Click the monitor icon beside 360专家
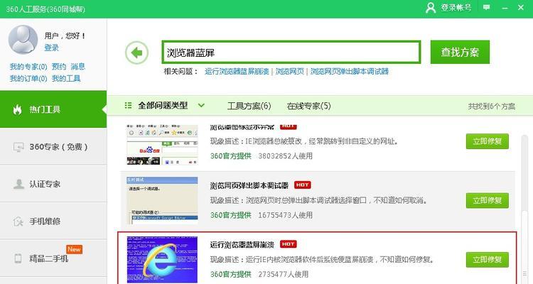 [18, 147]
